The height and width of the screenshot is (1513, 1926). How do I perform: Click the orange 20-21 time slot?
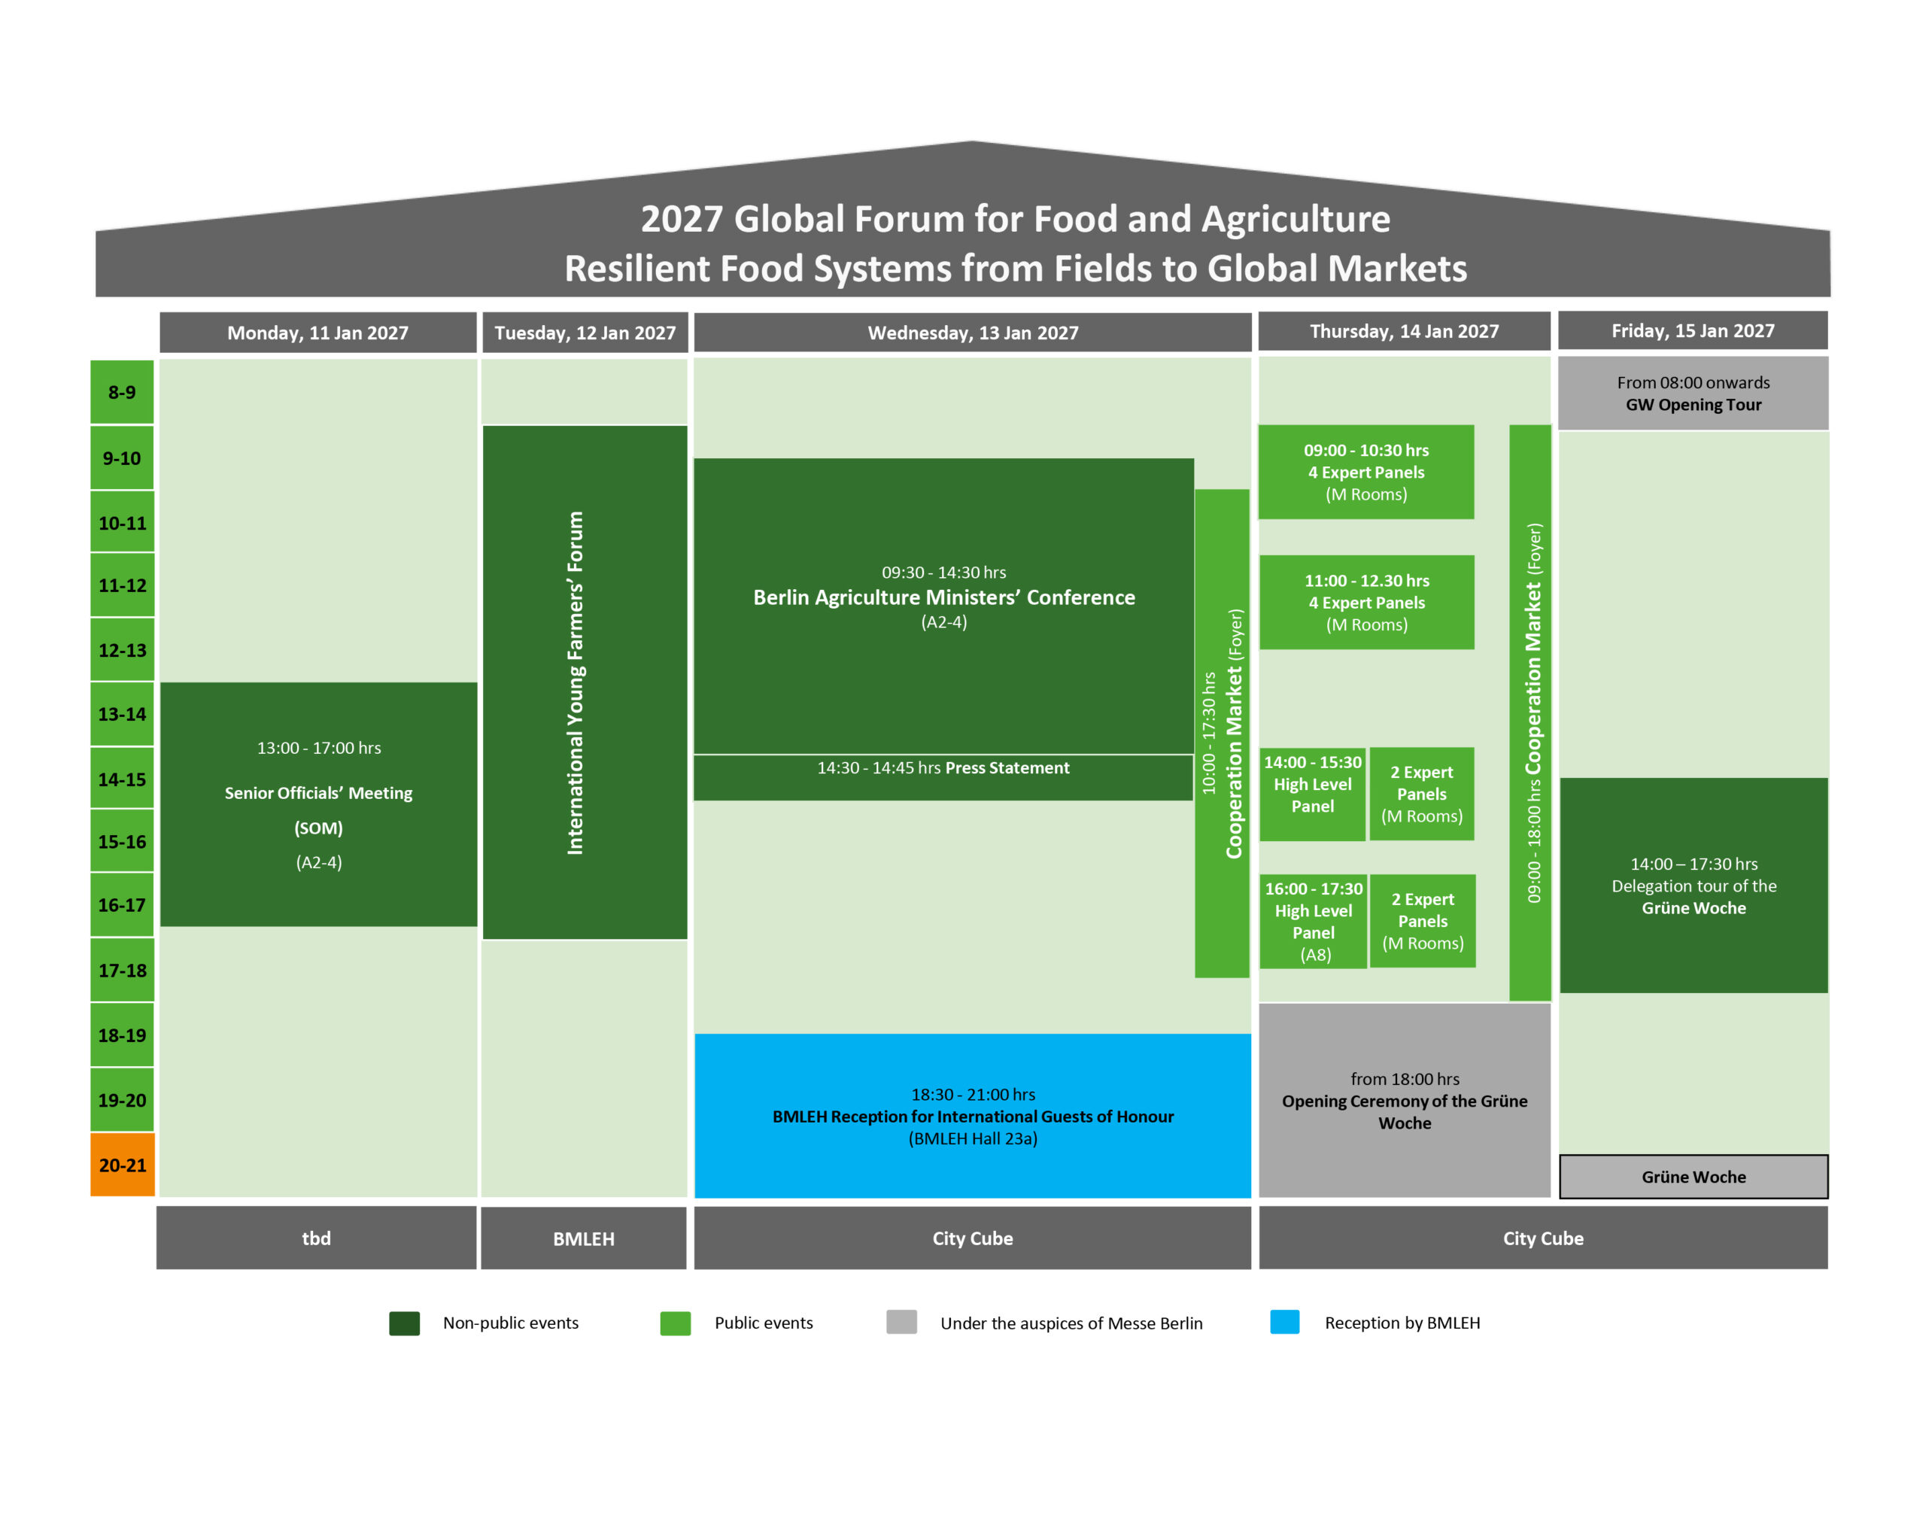pyautogui.click(x=123, y=1165)
